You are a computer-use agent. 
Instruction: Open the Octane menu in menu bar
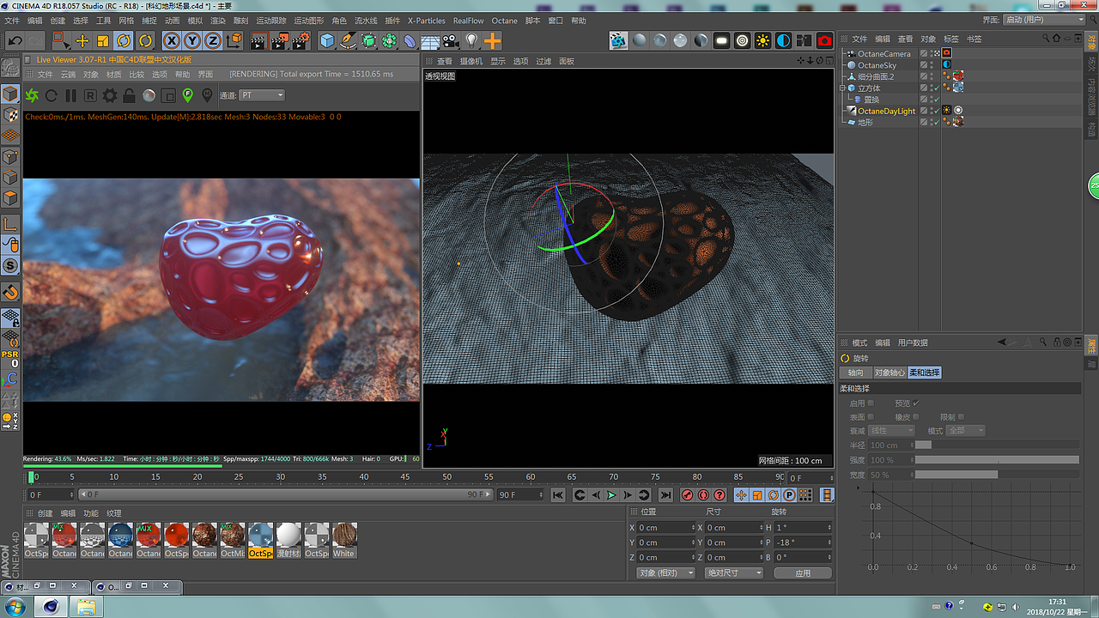(505, 21)
